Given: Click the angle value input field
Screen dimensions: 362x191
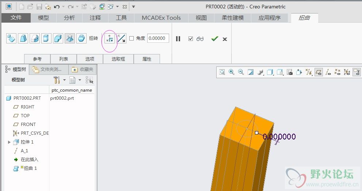Looking at the screenshot, I should point(158,38).
